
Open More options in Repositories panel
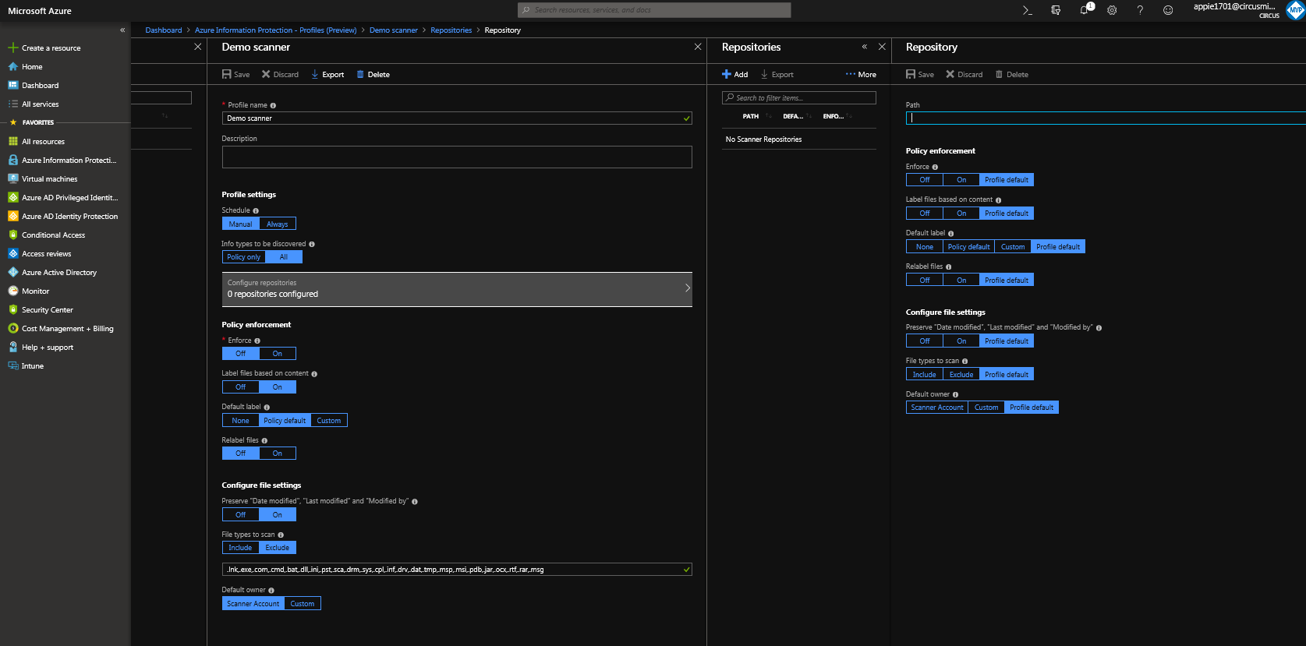pyautogui.click(x=861, y=75)
